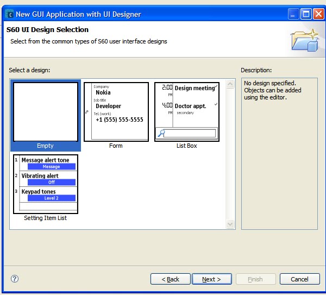Click the search magnifier icon in List Box preview
326x295 pixels.
(161, 133)
